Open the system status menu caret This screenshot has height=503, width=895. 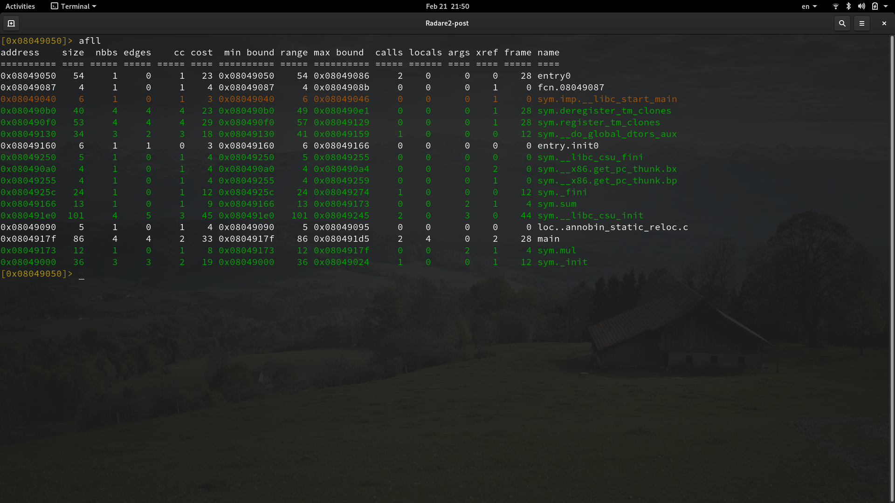pos(888,6)
